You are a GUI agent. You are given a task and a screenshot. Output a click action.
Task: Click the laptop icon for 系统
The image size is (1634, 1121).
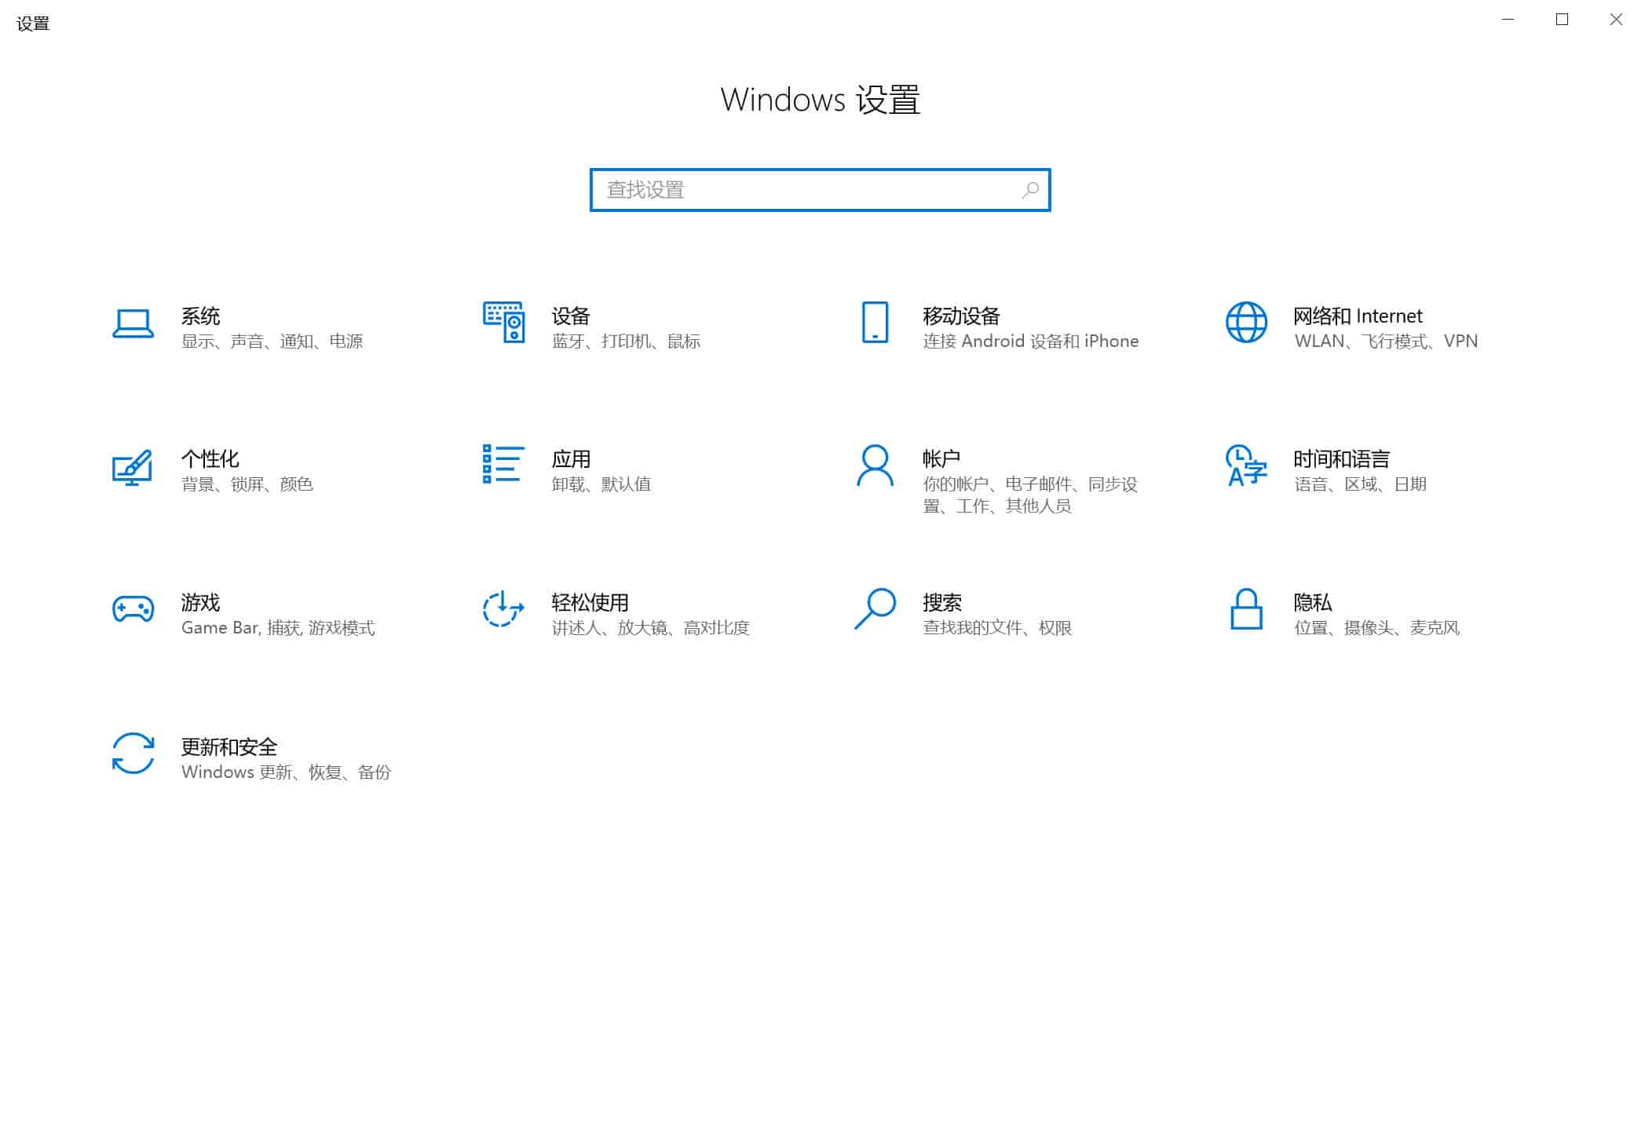pyautogui.click(x=133, y=323)
